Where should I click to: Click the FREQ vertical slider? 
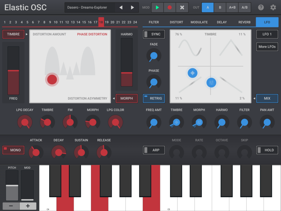click(x=13, y=71)
